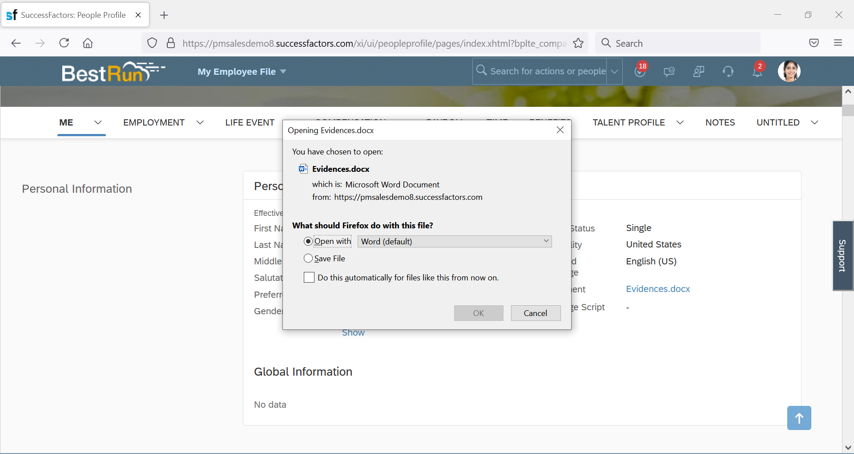View site security padlock info
The height and width of the screenshot is (454, 854).
pyautogui.click(x=171, y=43)
